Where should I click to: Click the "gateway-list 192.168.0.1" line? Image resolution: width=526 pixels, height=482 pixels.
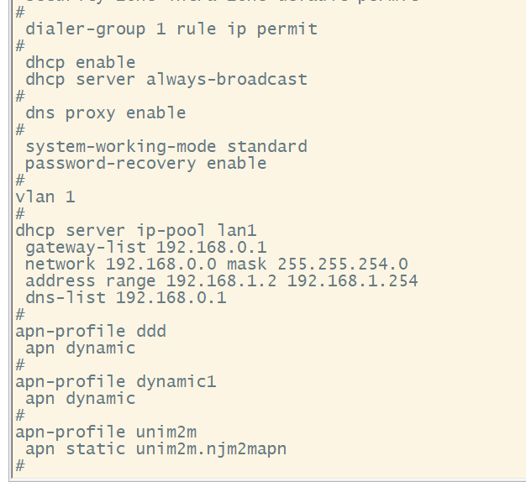click(x=145, y=248)
